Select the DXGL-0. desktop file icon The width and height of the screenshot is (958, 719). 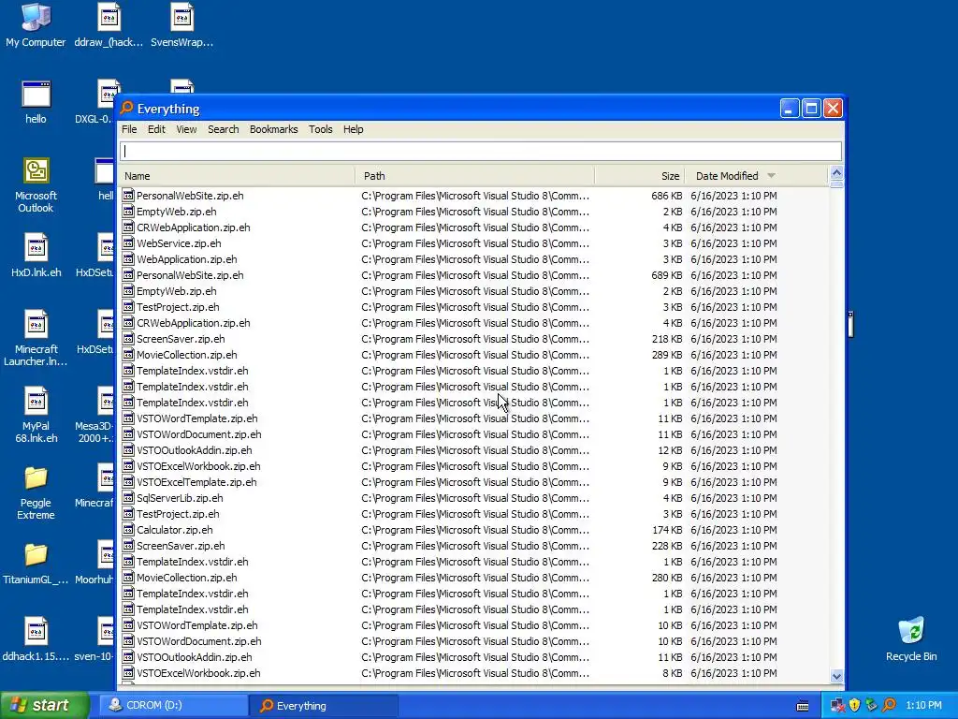96,102
